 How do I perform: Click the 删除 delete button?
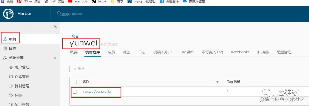pyautogui.click(x=79, y=69)
